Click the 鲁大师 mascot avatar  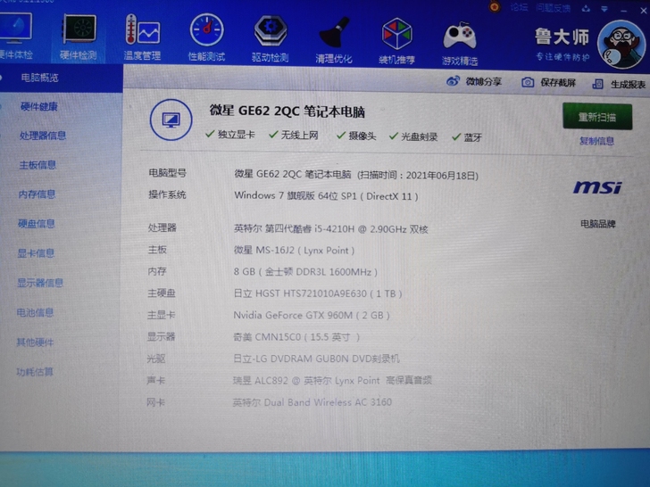click(x=621, y=45)
